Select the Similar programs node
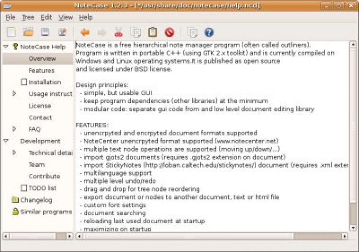The width and height of the screenshot is (359, 252). (45, 211)
